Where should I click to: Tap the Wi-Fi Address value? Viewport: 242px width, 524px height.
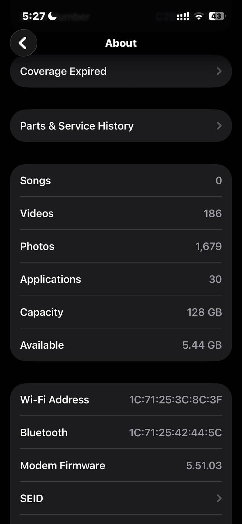175,400
